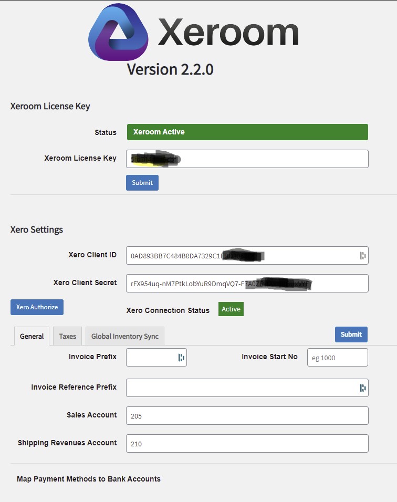Image resolution: width=397 pixels, height=502 pixels.
Task: Switch to the General tab
Action: (32, 336)
